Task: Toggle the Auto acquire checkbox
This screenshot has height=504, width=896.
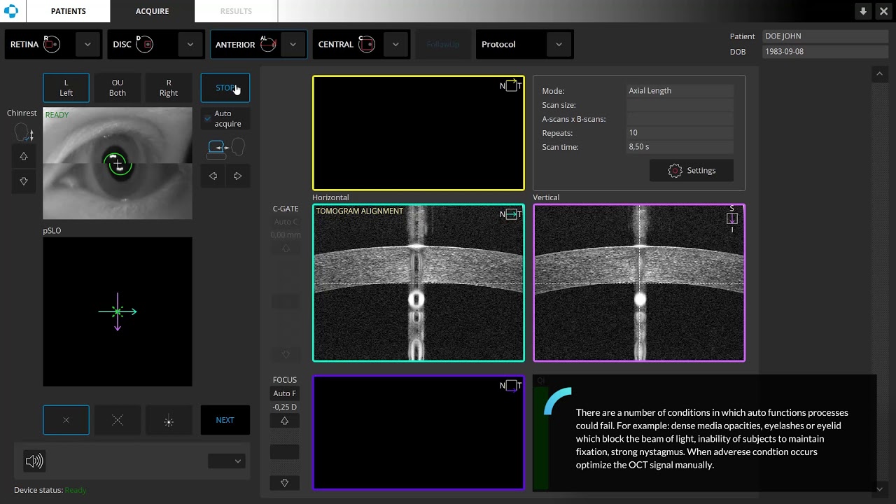Action: click(x=208, y=119)
